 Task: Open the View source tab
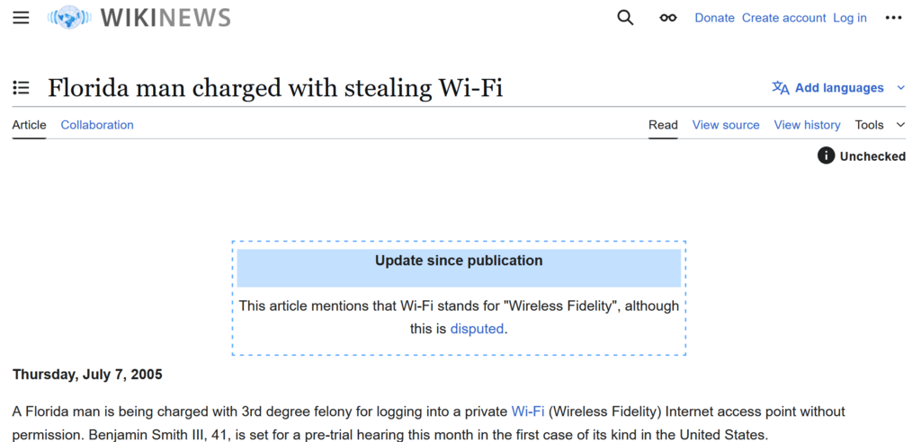pyautogui.click(x=726, y=125)
